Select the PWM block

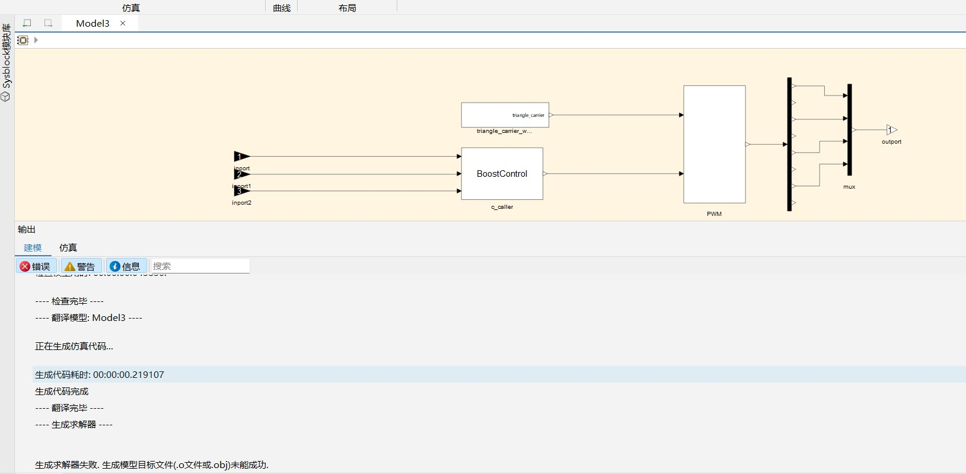click(715, 144)
